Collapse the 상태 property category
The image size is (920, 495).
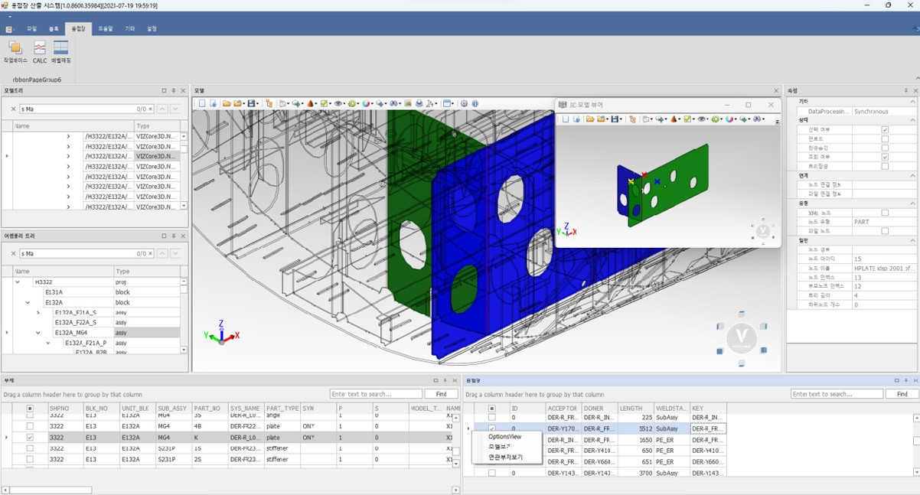[914, 120]
